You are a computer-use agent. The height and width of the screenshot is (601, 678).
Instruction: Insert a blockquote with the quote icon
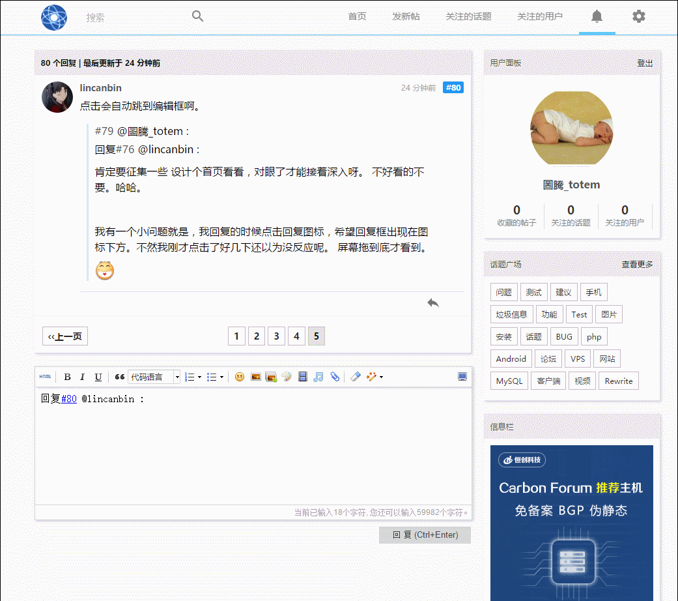[x=120, y=377]
